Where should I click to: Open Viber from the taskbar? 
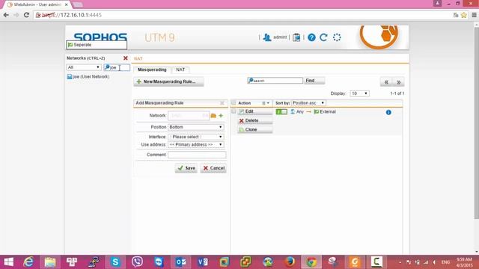pyautogui.click(x=137, y=262)
